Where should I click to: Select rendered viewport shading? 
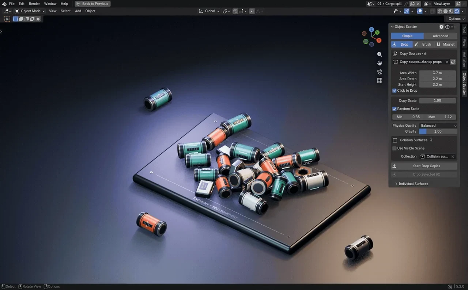click(457, 11)
